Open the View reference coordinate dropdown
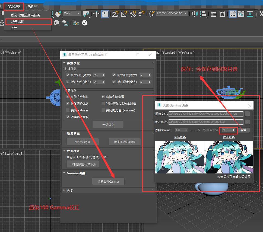 (72, 13)
